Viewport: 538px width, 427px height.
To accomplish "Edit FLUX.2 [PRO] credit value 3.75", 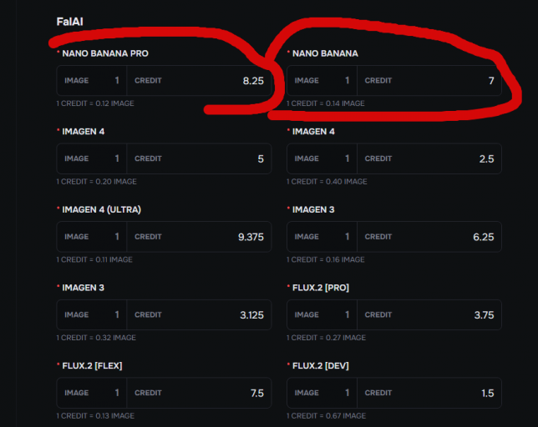I will coord(429,314).
